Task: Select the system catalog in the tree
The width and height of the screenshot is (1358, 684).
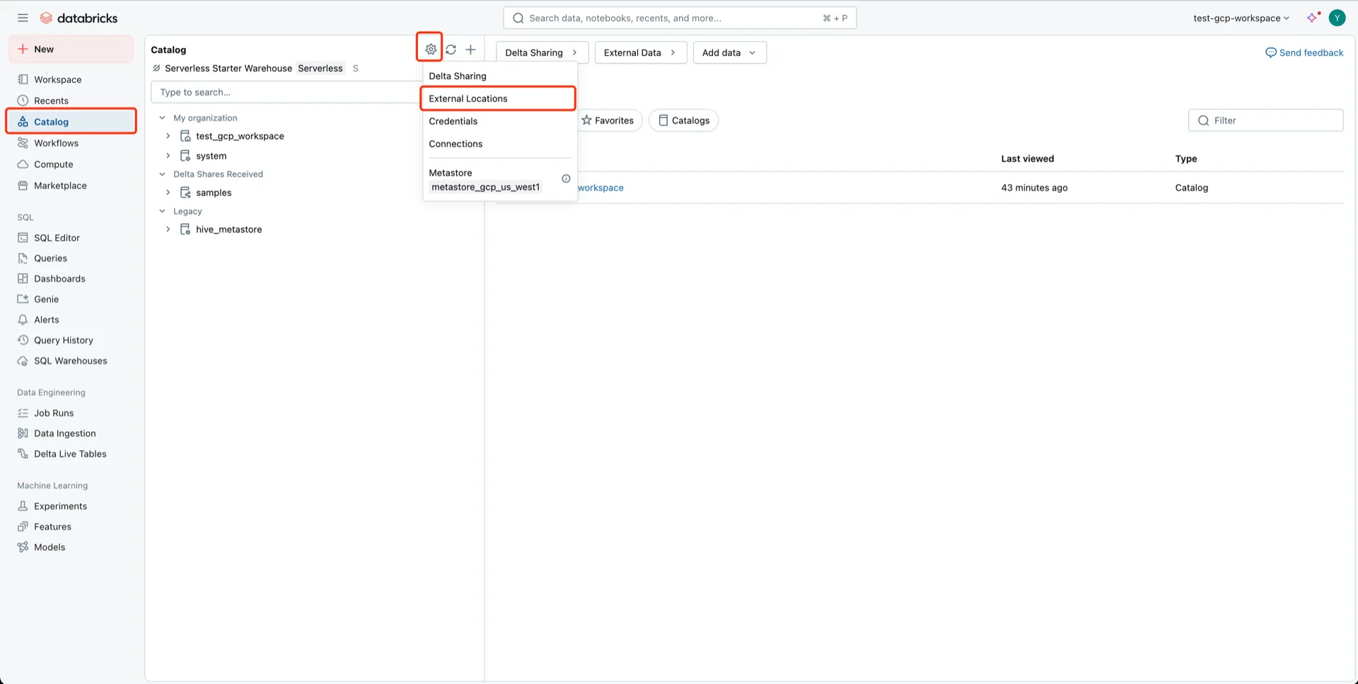Action: pyautogui.click(x=211, y=156)
